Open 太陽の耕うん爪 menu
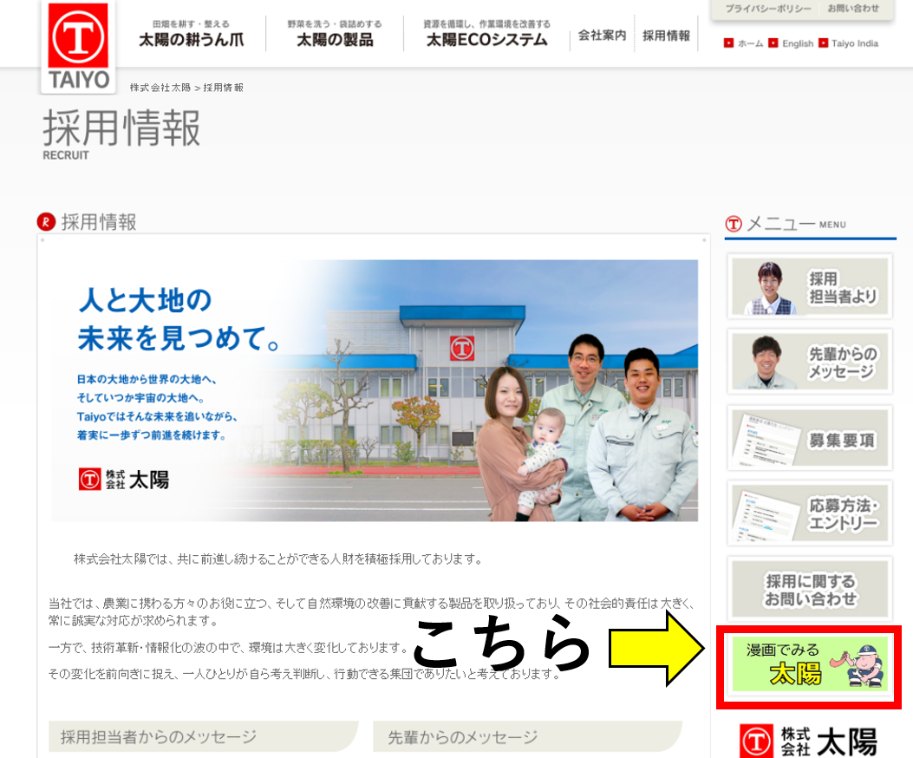The image size is (913, 758). pyautogui.click(x=191, y=34)
